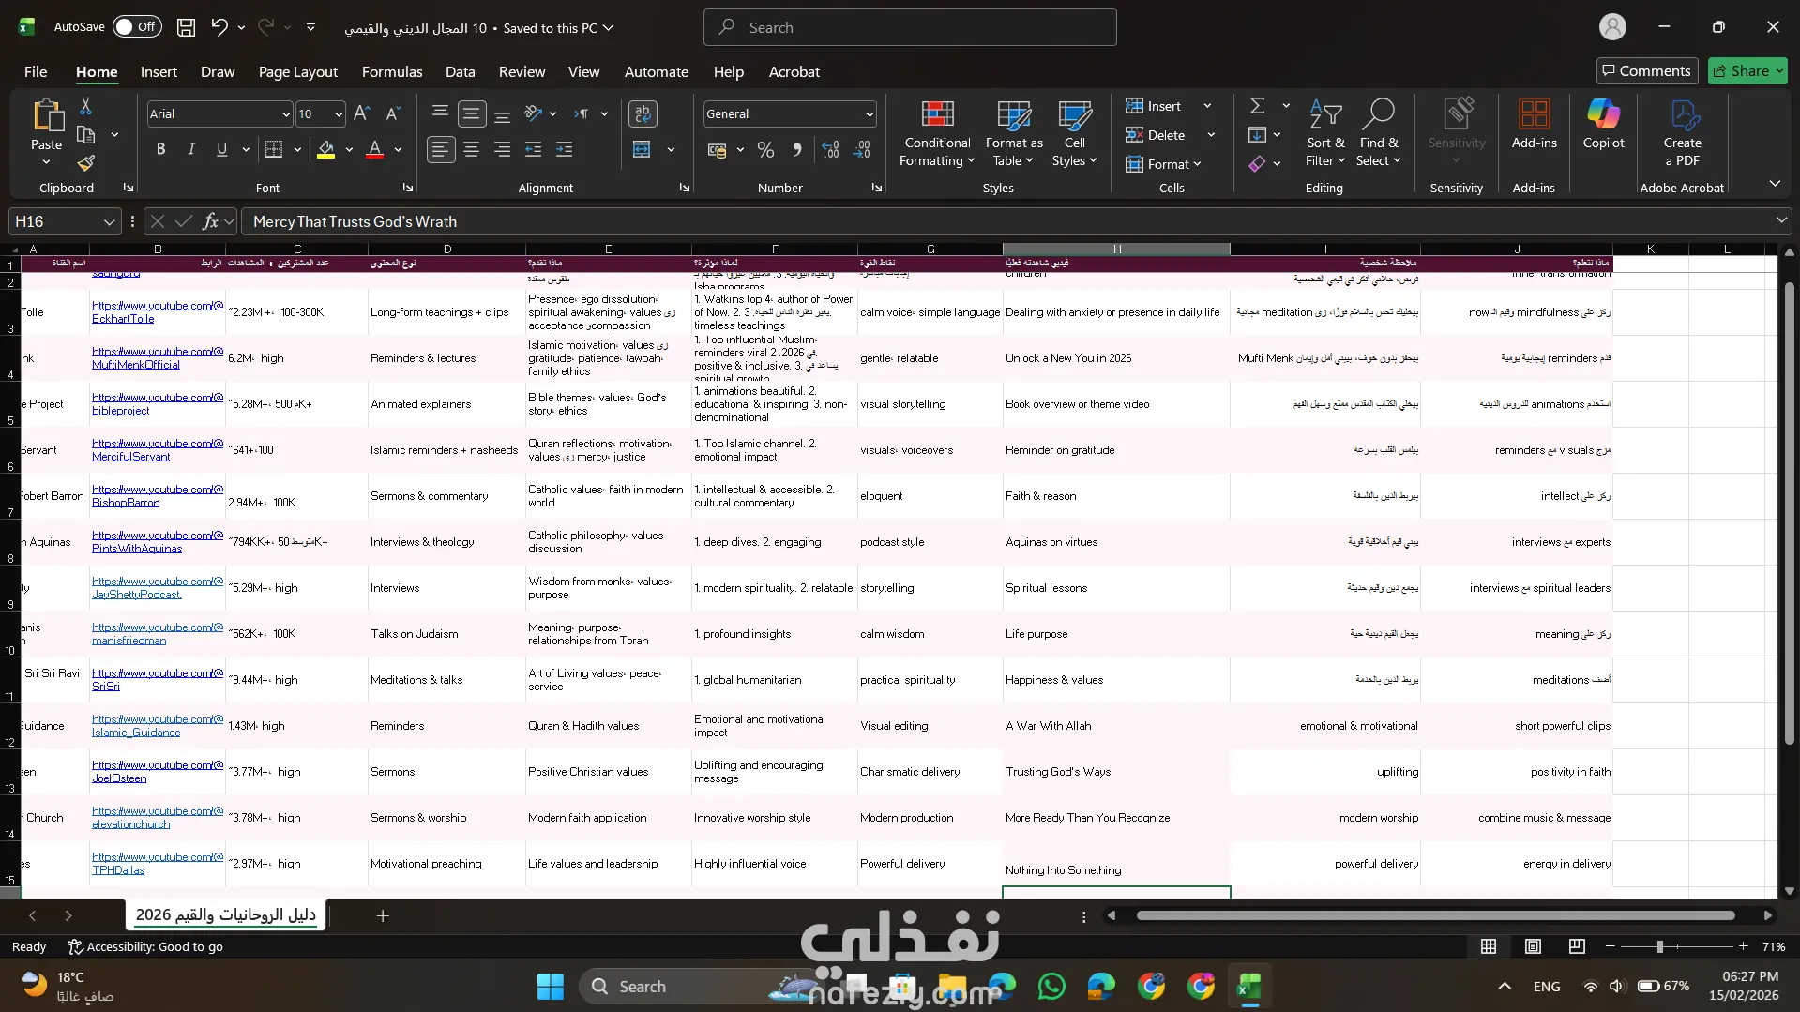This screenshot has width=1800, height=1012.
Task: Click the Orientation text angle icon
Action: pyautogui.click(x=533, y=113)
